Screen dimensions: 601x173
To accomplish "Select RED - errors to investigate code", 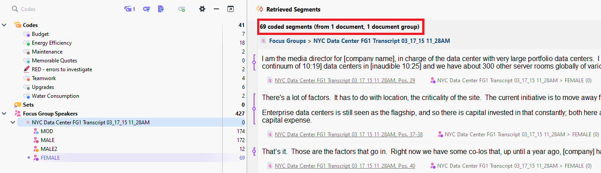I will pyautogui.click(x=62, y=69).
